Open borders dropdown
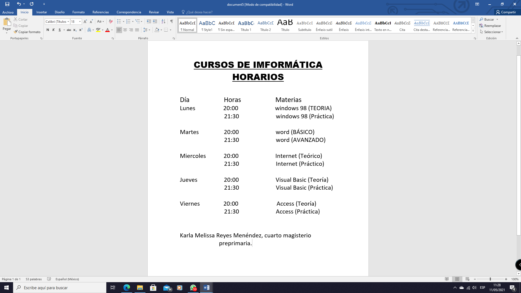The width and height of the screenshot is (521, 293). [x=170, y=30]
